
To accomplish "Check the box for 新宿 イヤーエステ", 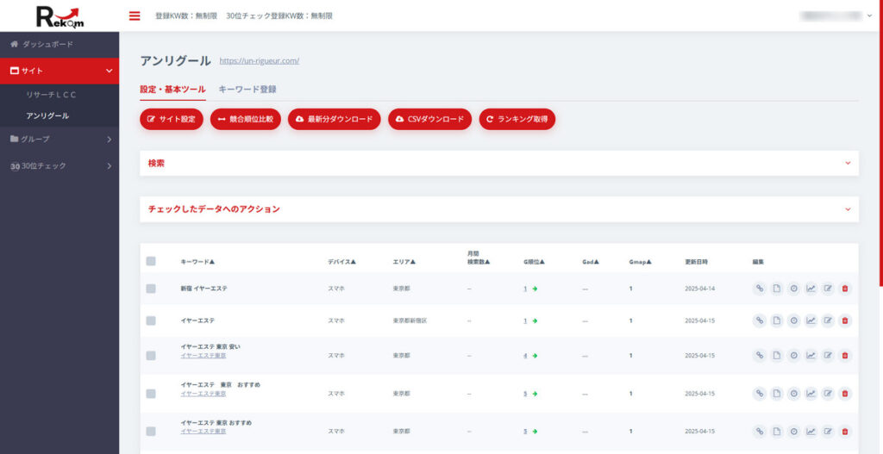I will (x=151, y=289).
